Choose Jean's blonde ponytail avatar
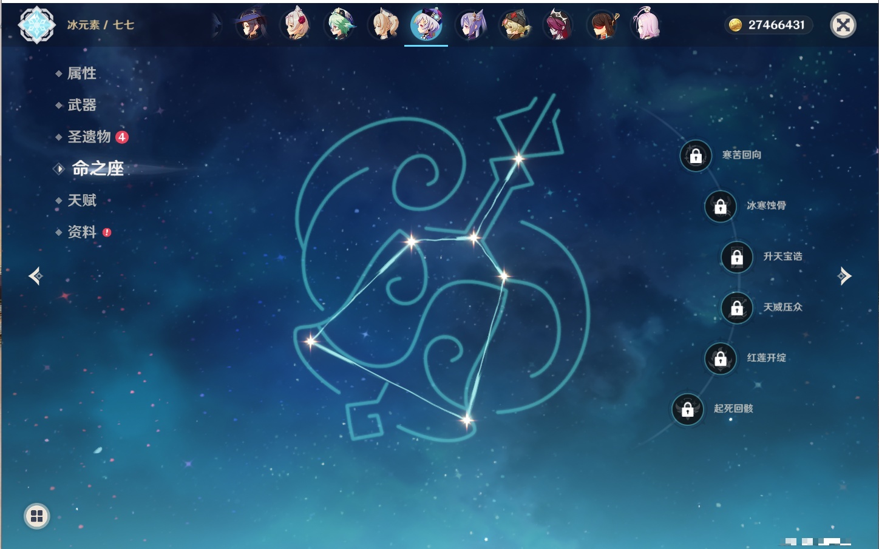Image resolution: width=879 pixels, height=549 pixels. click(x=384, y=25)
